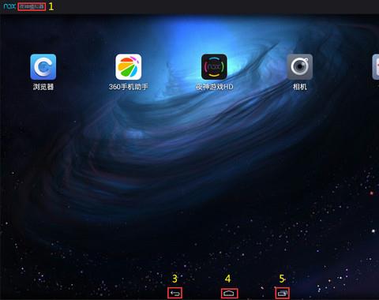Open the 浏览器 browser app icon
379x300 pixels.
pyautogui.click(x=43, y=67)
